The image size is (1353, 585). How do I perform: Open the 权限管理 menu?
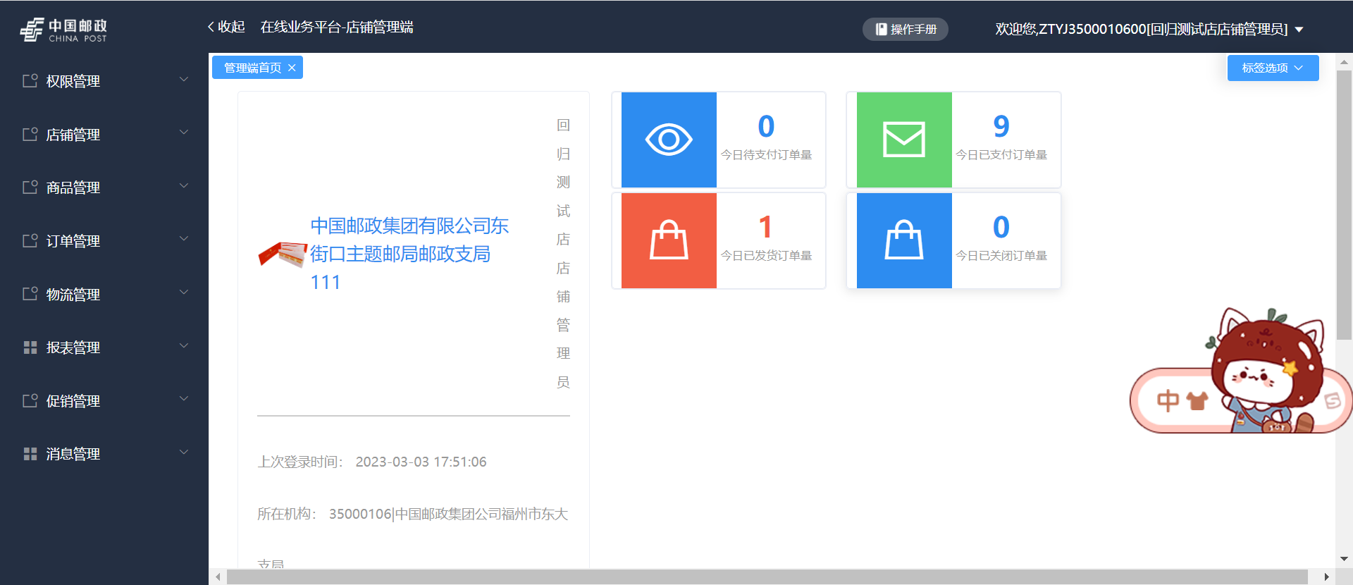coord(104,81)
